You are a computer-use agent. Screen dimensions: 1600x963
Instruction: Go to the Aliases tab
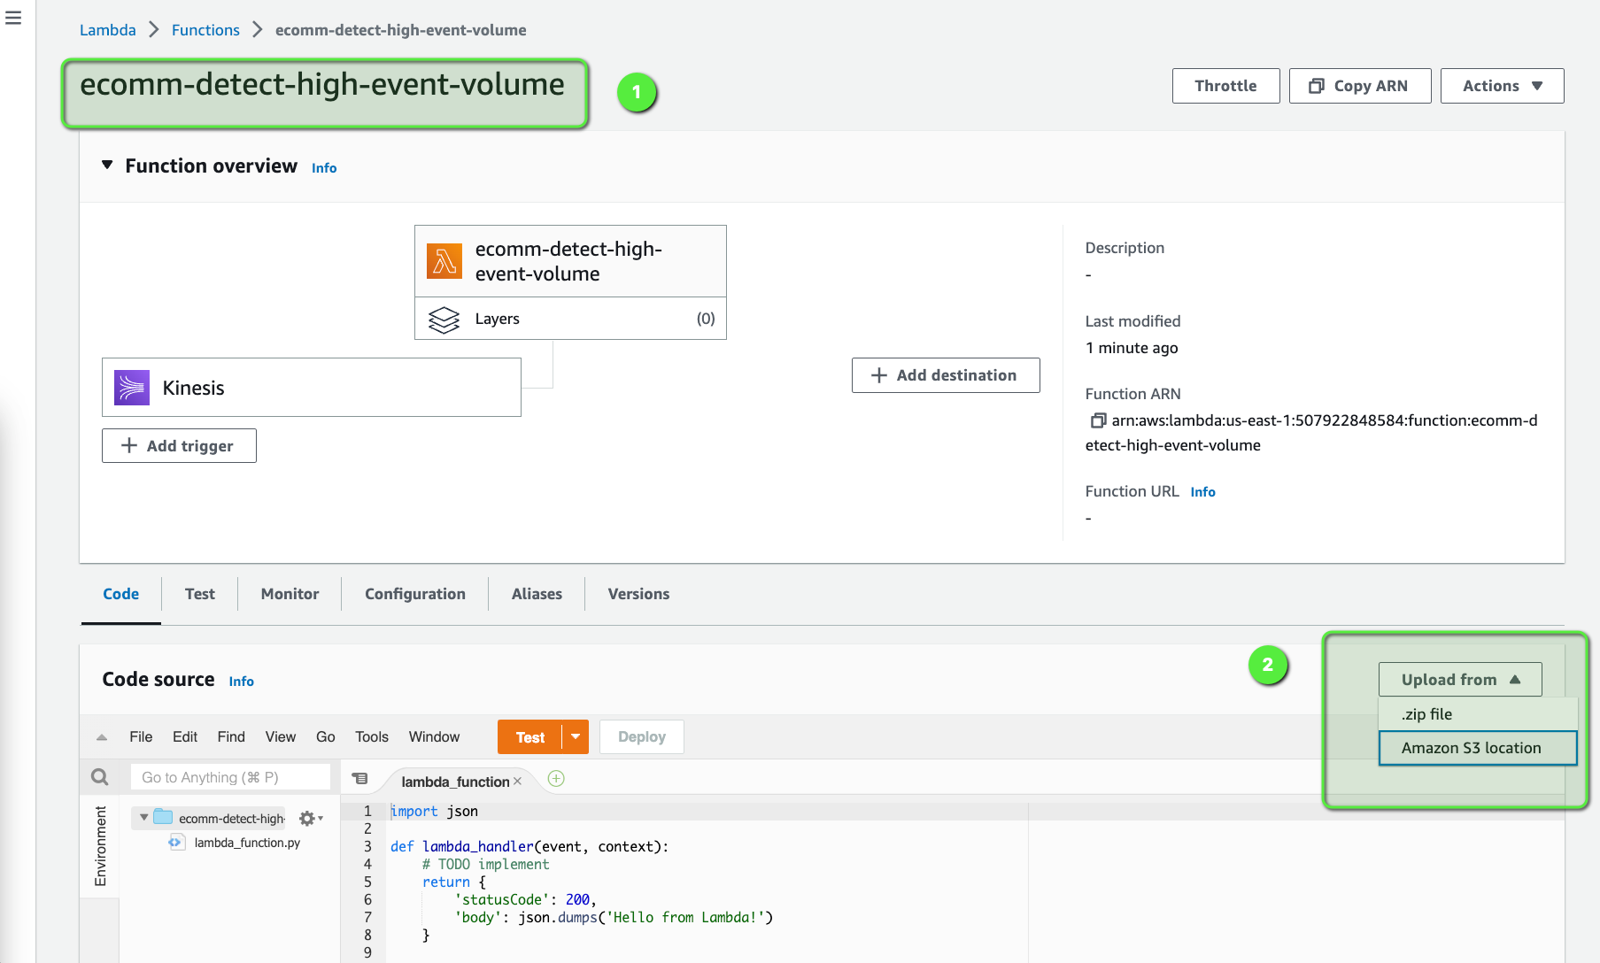[537, 594]
